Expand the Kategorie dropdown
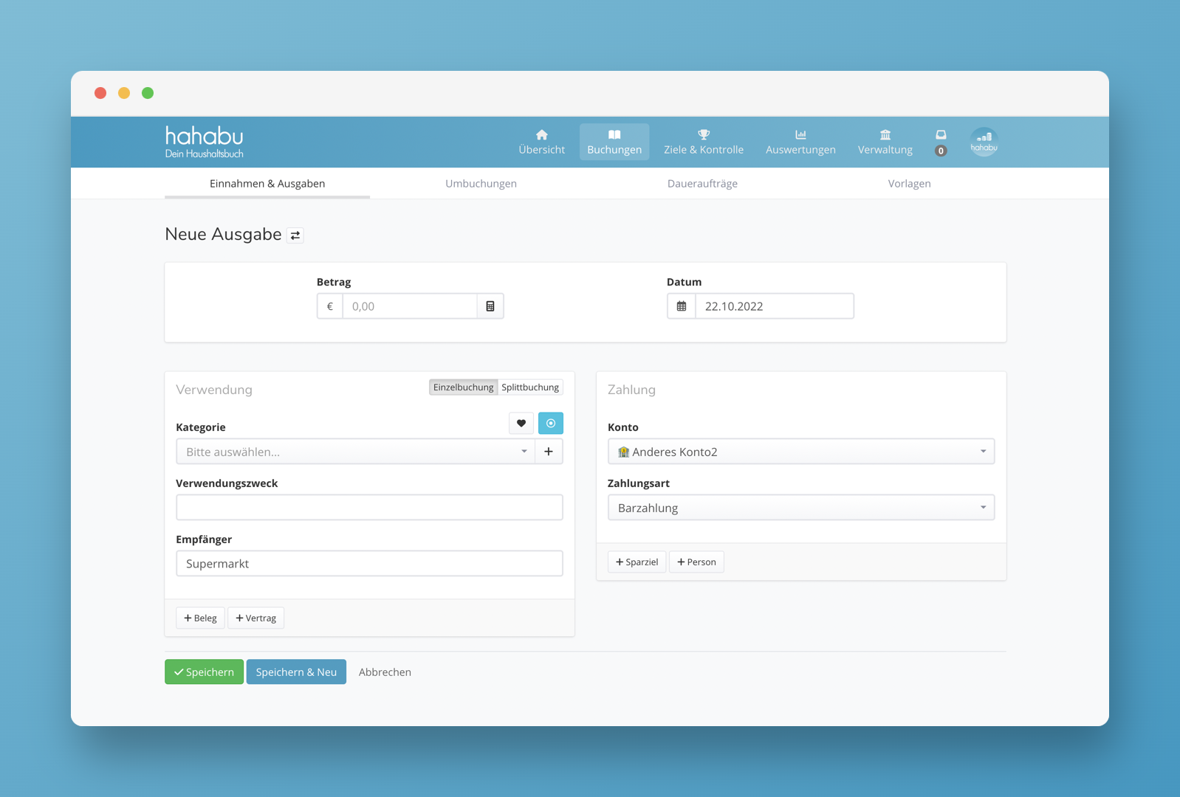This screenshot has height=797, width=1180. coord(355,452)
